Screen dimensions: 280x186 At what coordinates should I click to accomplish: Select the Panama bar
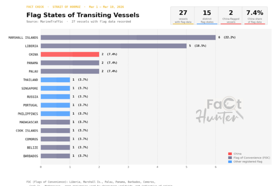pyautogui.click(x=70, y=63)
